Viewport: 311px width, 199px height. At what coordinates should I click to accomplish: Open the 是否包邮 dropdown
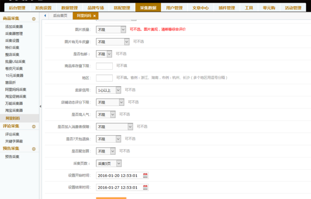[104, 54]
